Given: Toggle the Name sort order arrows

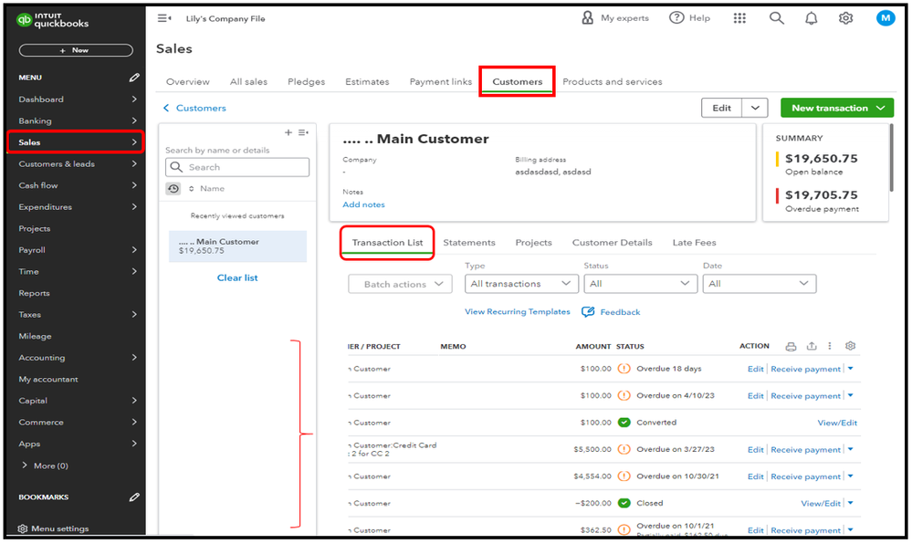Looking at the screenshot, I should pos(192,189).
